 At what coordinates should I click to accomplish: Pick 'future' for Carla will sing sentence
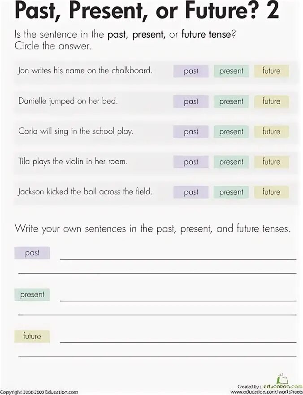[x=271, y=132]
